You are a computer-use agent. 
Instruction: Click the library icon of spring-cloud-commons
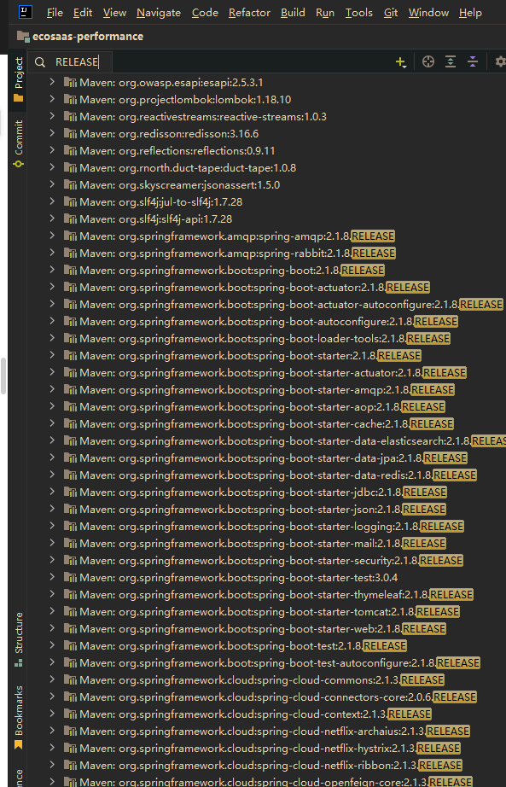click(70, 679)
